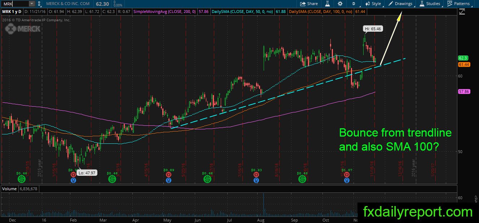Open the Drawings dropdown menu
Viewport: 479px width, 223px height.
click(401, 4)
